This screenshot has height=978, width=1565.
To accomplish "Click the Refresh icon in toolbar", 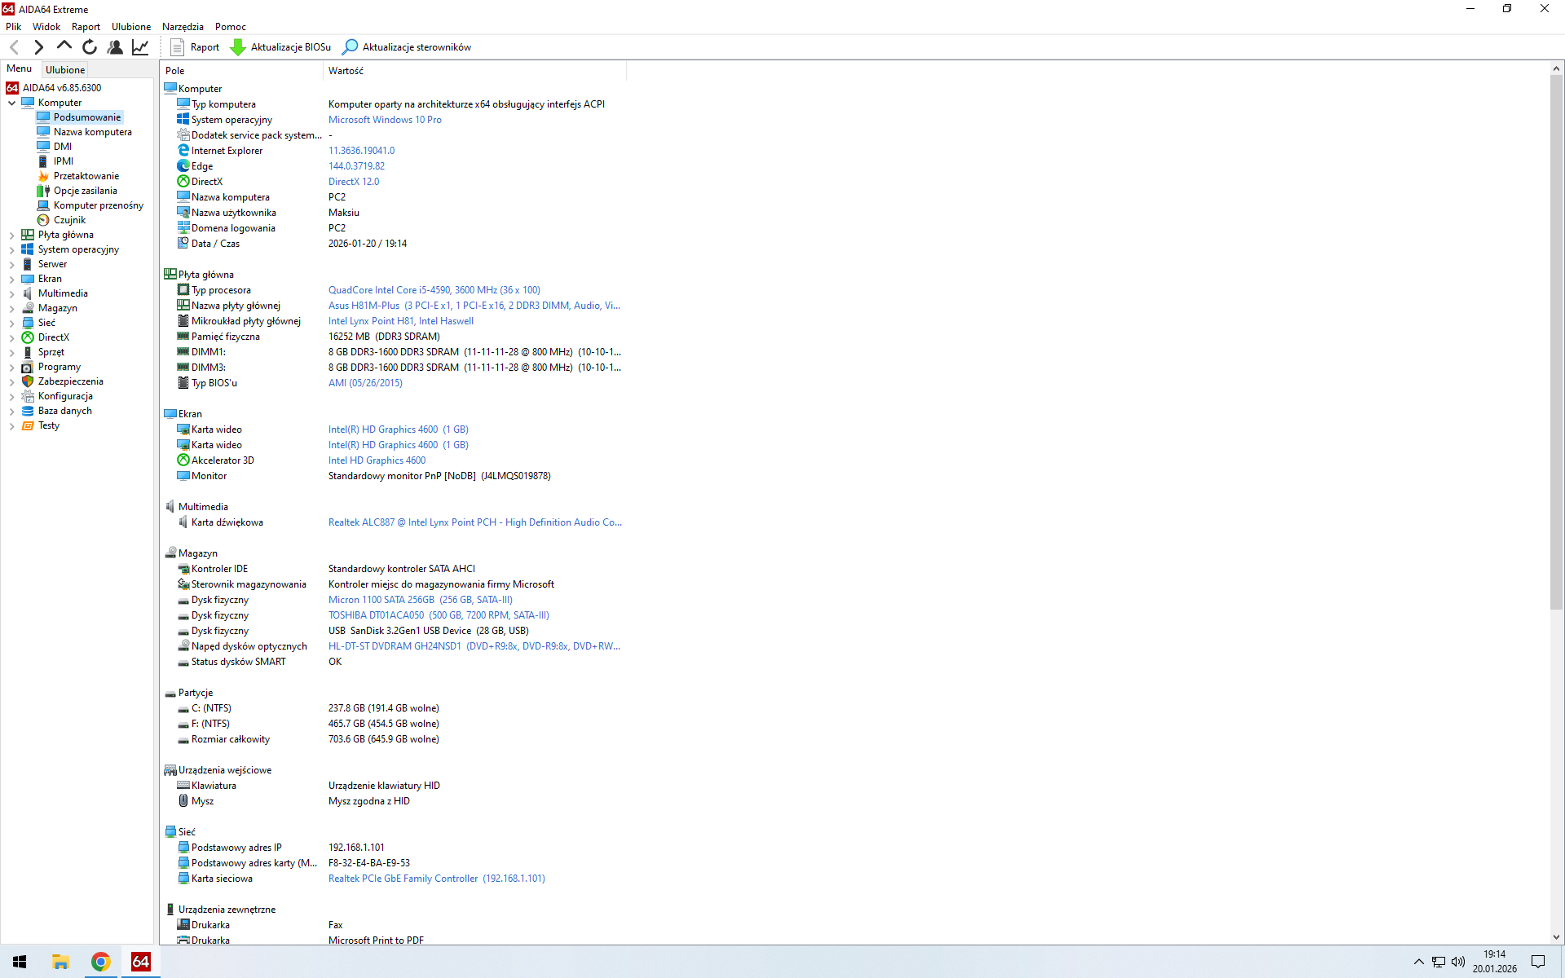I will point(90,47).
